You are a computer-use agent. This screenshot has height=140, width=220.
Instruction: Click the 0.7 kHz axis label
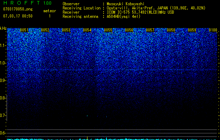click(3, 115)
